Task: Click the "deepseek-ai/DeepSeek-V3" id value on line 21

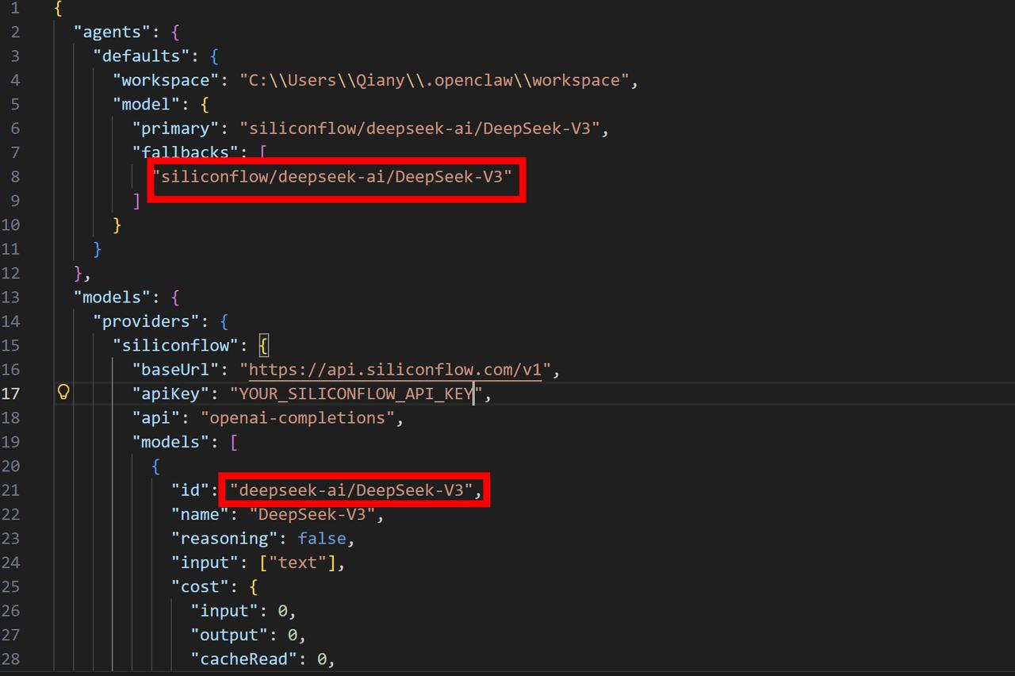Action: click(x=351, y=490)
